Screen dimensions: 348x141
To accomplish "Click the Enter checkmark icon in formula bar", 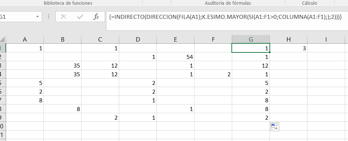I will [x=80, y=17].
